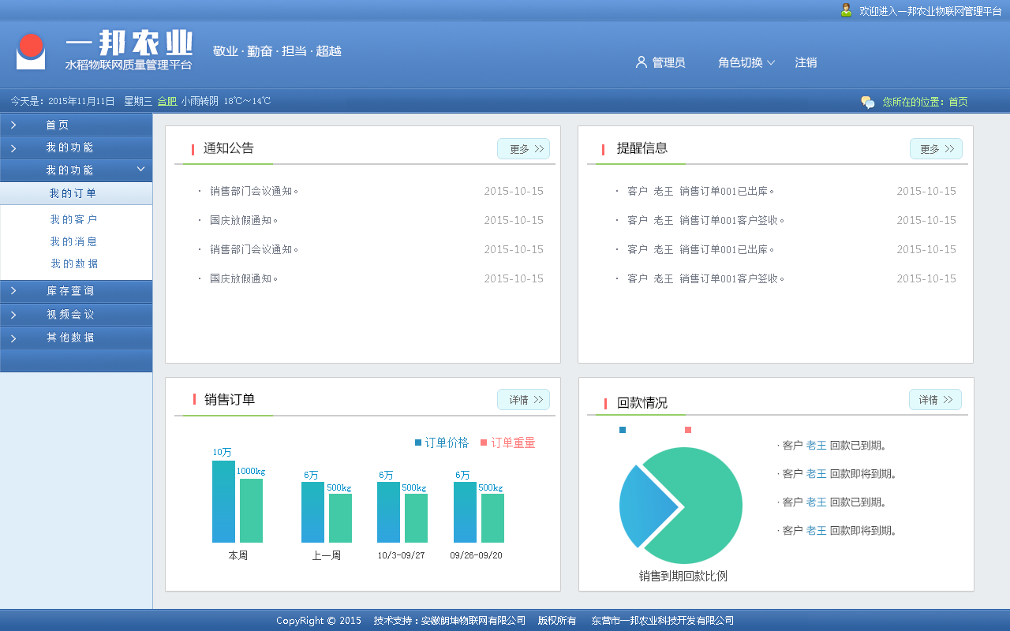Expand the 视频会议 sidebar arrow
The image size is (1010, 631).
click(13, 315)
